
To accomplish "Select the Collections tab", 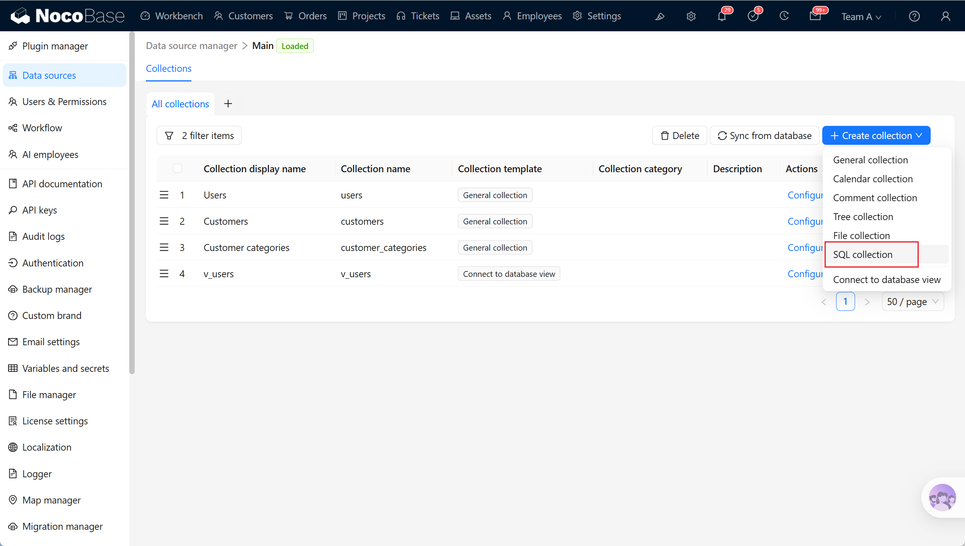I will pos(169,68).
